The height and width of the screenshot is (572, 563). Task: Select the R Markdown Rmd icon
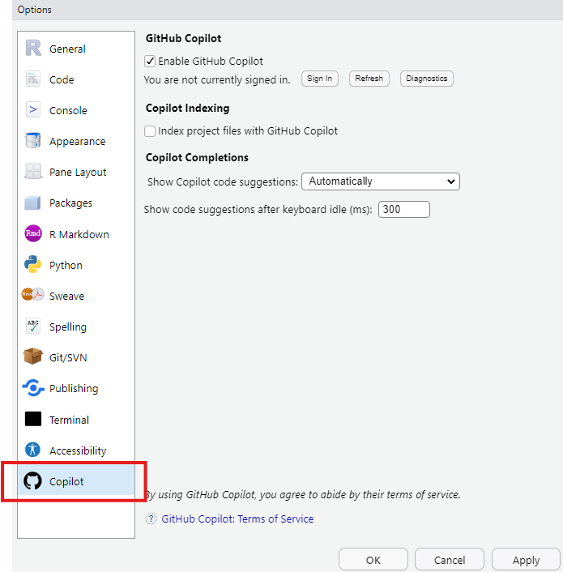click(33, 234)
